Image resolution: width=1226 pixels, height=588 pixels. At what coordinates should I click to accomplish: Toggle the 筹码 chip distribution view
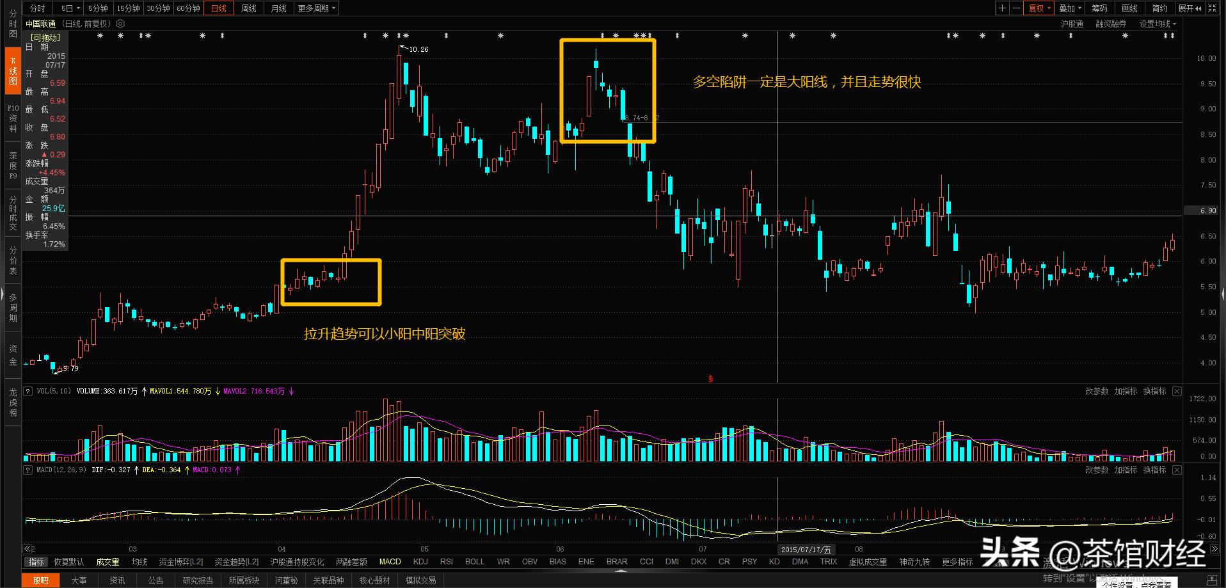1099,8
